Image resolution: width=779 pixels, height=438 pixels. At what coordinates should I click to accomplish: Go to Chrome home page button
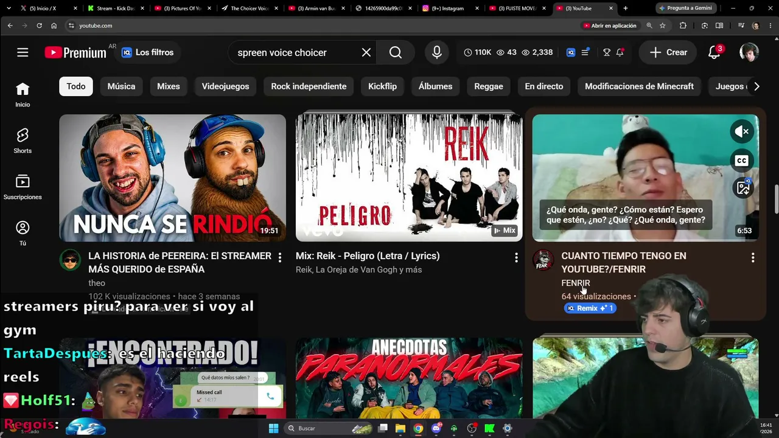tap(54, 26)
